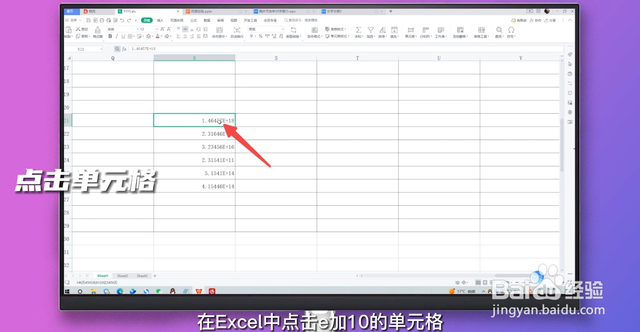Click the Symbol (符号) omega icon
This screenshot has height=332, width=640.
tap(511, 30)
